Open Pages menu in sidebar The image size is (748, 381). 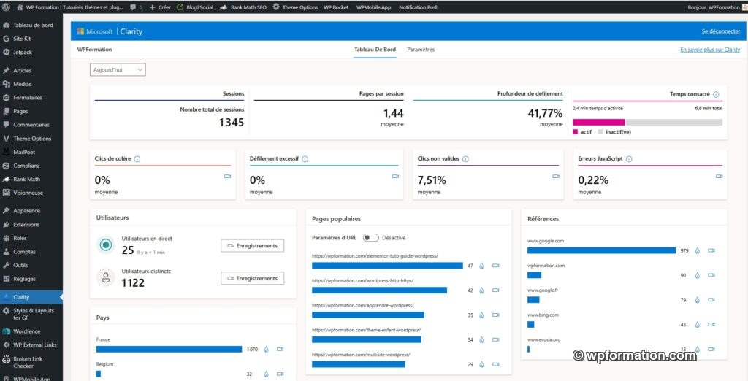(x=31, y=111)
